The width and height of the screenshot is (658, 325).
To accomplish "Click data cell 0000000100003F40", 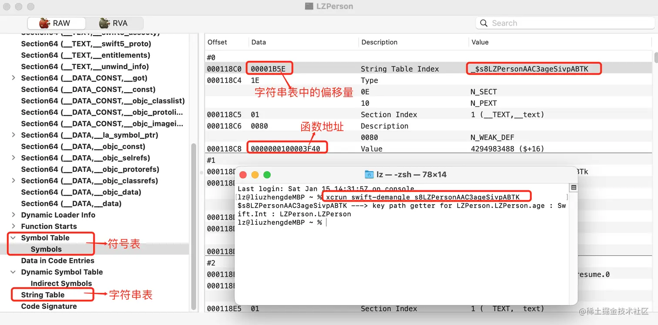I will 285,149.
